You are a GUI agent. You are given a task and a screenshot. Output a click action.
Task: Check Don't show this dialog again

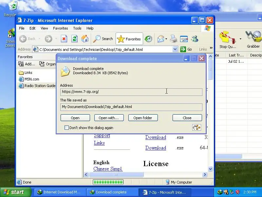pyautogui.click(x=66, y=128)
